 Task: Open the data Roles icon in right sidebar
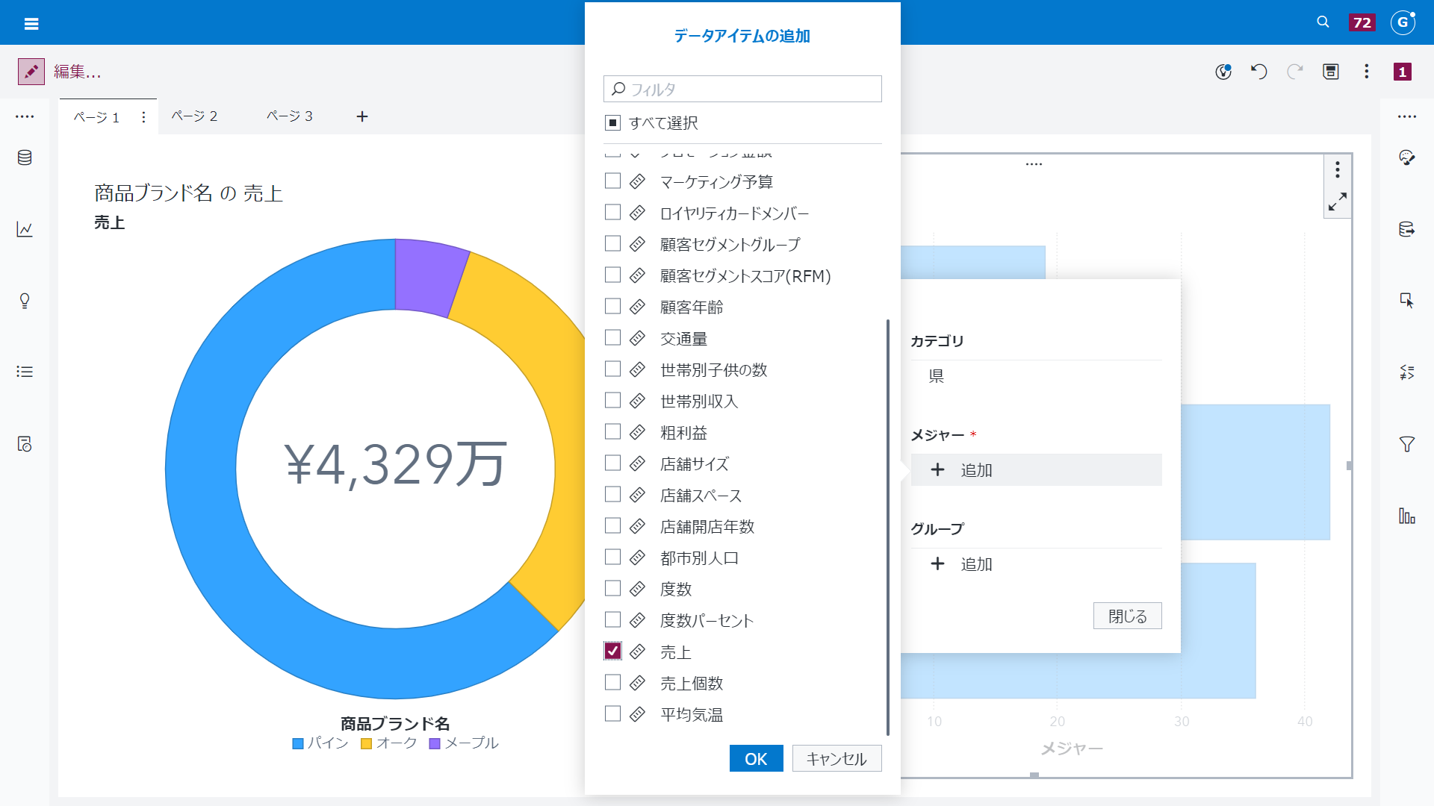coord(1407,229)
